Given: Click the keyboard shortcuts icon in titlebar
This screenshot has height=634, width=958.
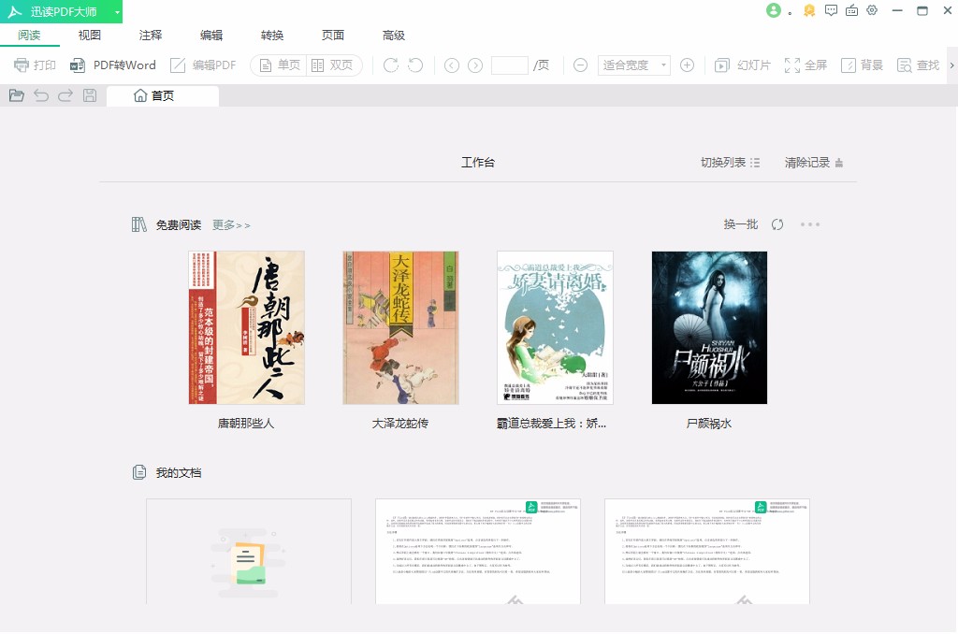Looking at the screenshot, I should [851, 10].
